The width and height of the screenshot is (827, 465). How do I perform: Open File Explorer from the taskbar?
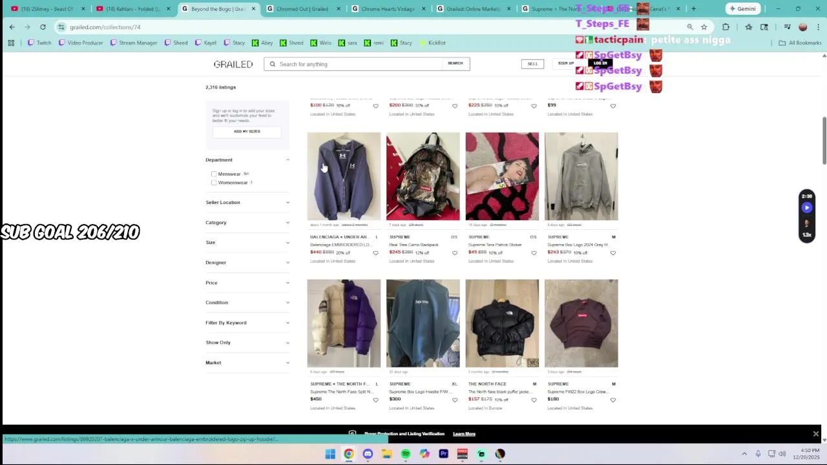coord(386,454)
